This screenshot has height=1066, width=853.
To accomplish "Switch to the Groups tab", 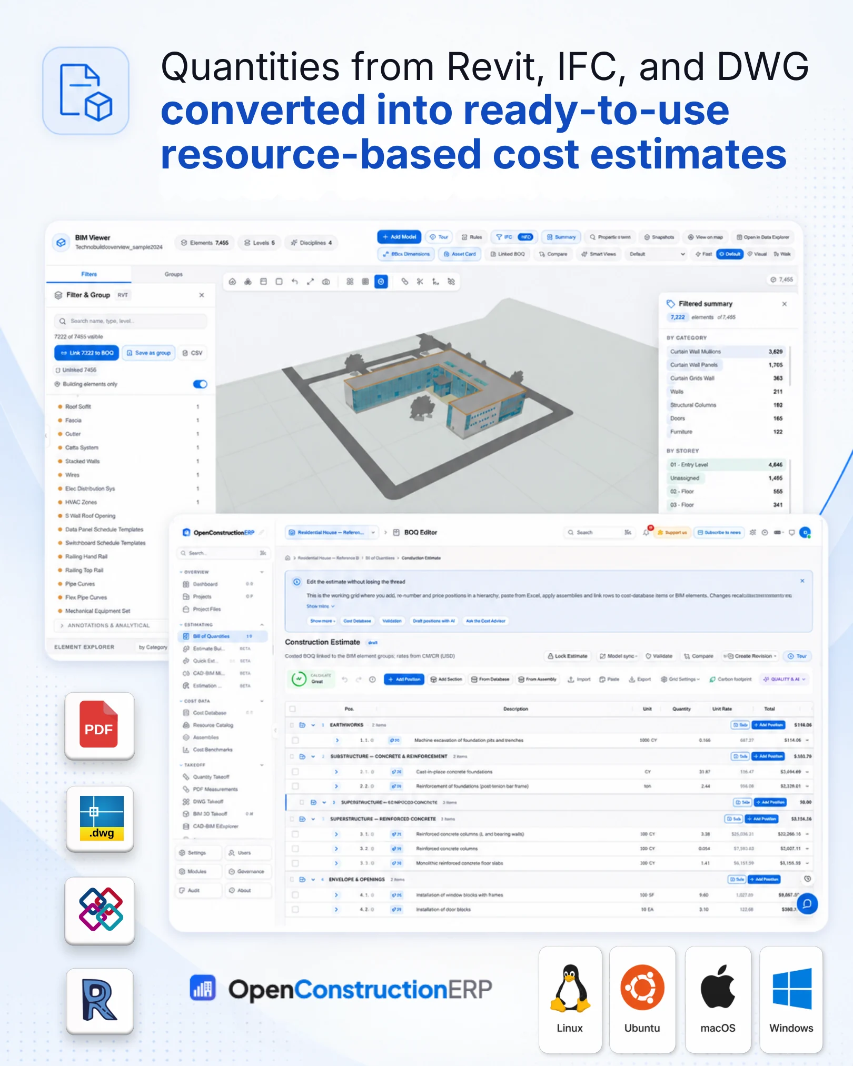I will pyautogui.click(x=173, y=274).
